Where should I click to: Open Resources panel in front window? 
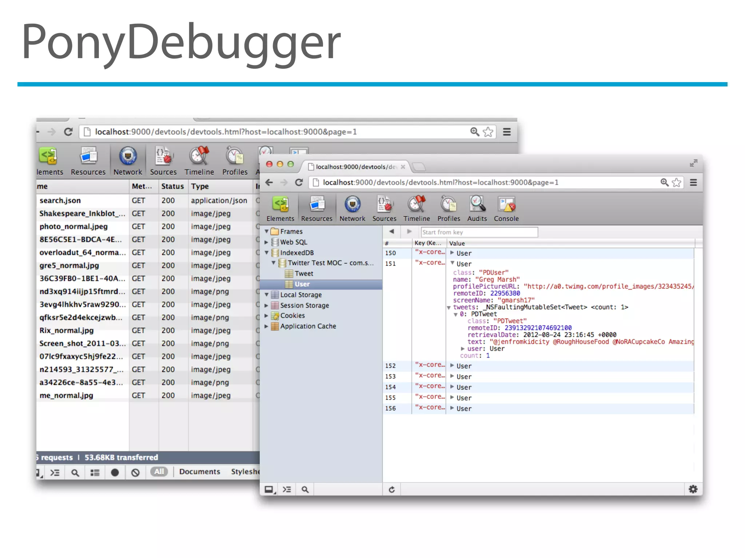(316, 209)
